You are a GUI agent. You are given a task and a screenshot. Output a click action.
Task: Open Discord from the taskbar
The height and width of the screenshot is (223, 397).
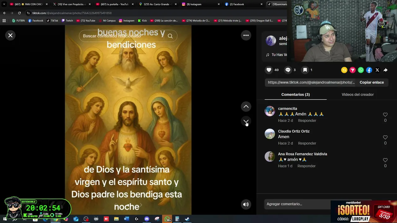(147, 219)
